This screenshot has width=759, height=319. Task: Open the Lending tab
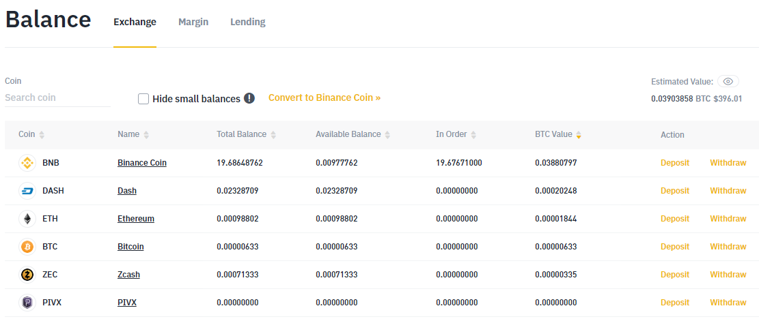tap(247, 22)
